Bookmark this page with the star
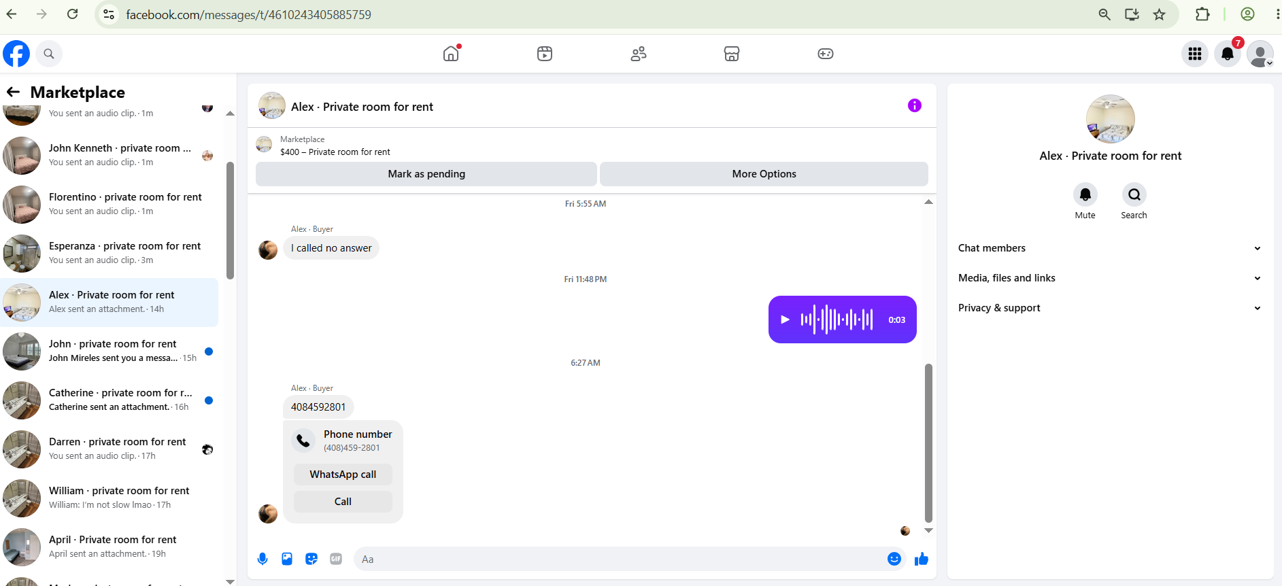Image resolution: width=1282 pixels, height=586 pixels. pos(1160,14)
